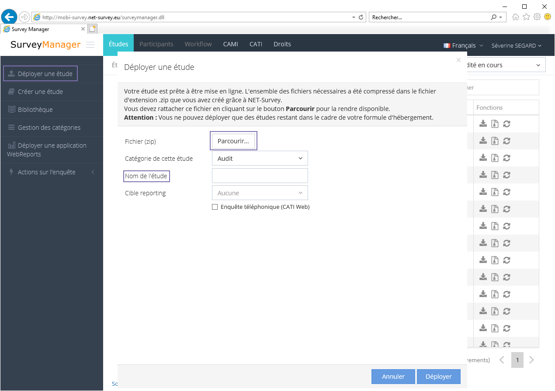Open a new browser tab
This screenshot has height=391, width=555.
92,29
